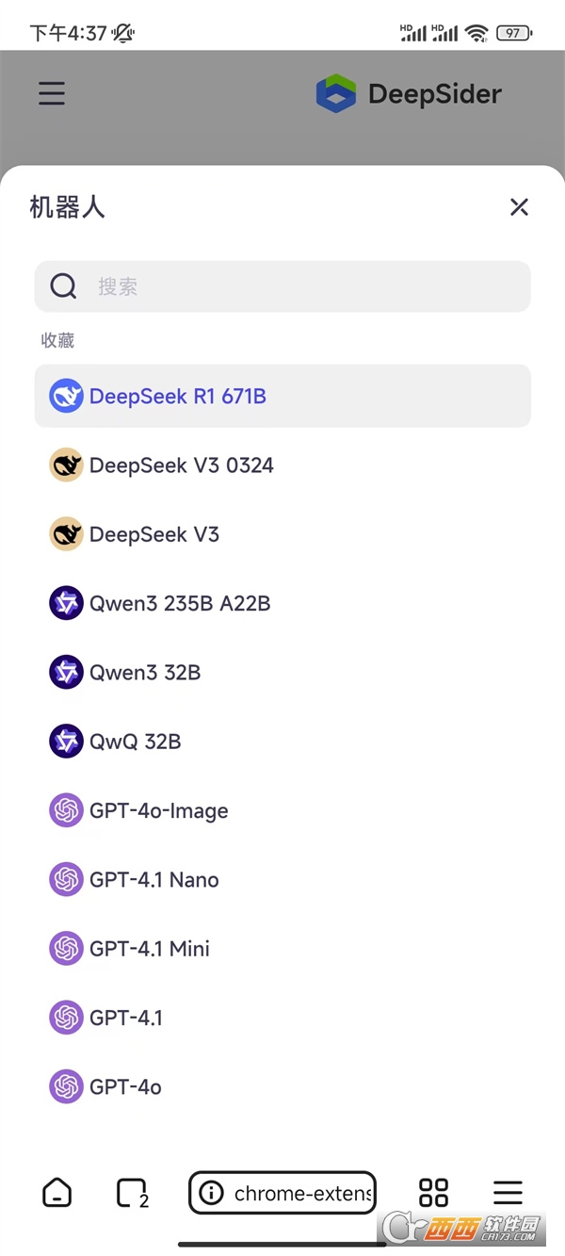Tap the chrome-extension address bar

click(x=282, y=1193)
